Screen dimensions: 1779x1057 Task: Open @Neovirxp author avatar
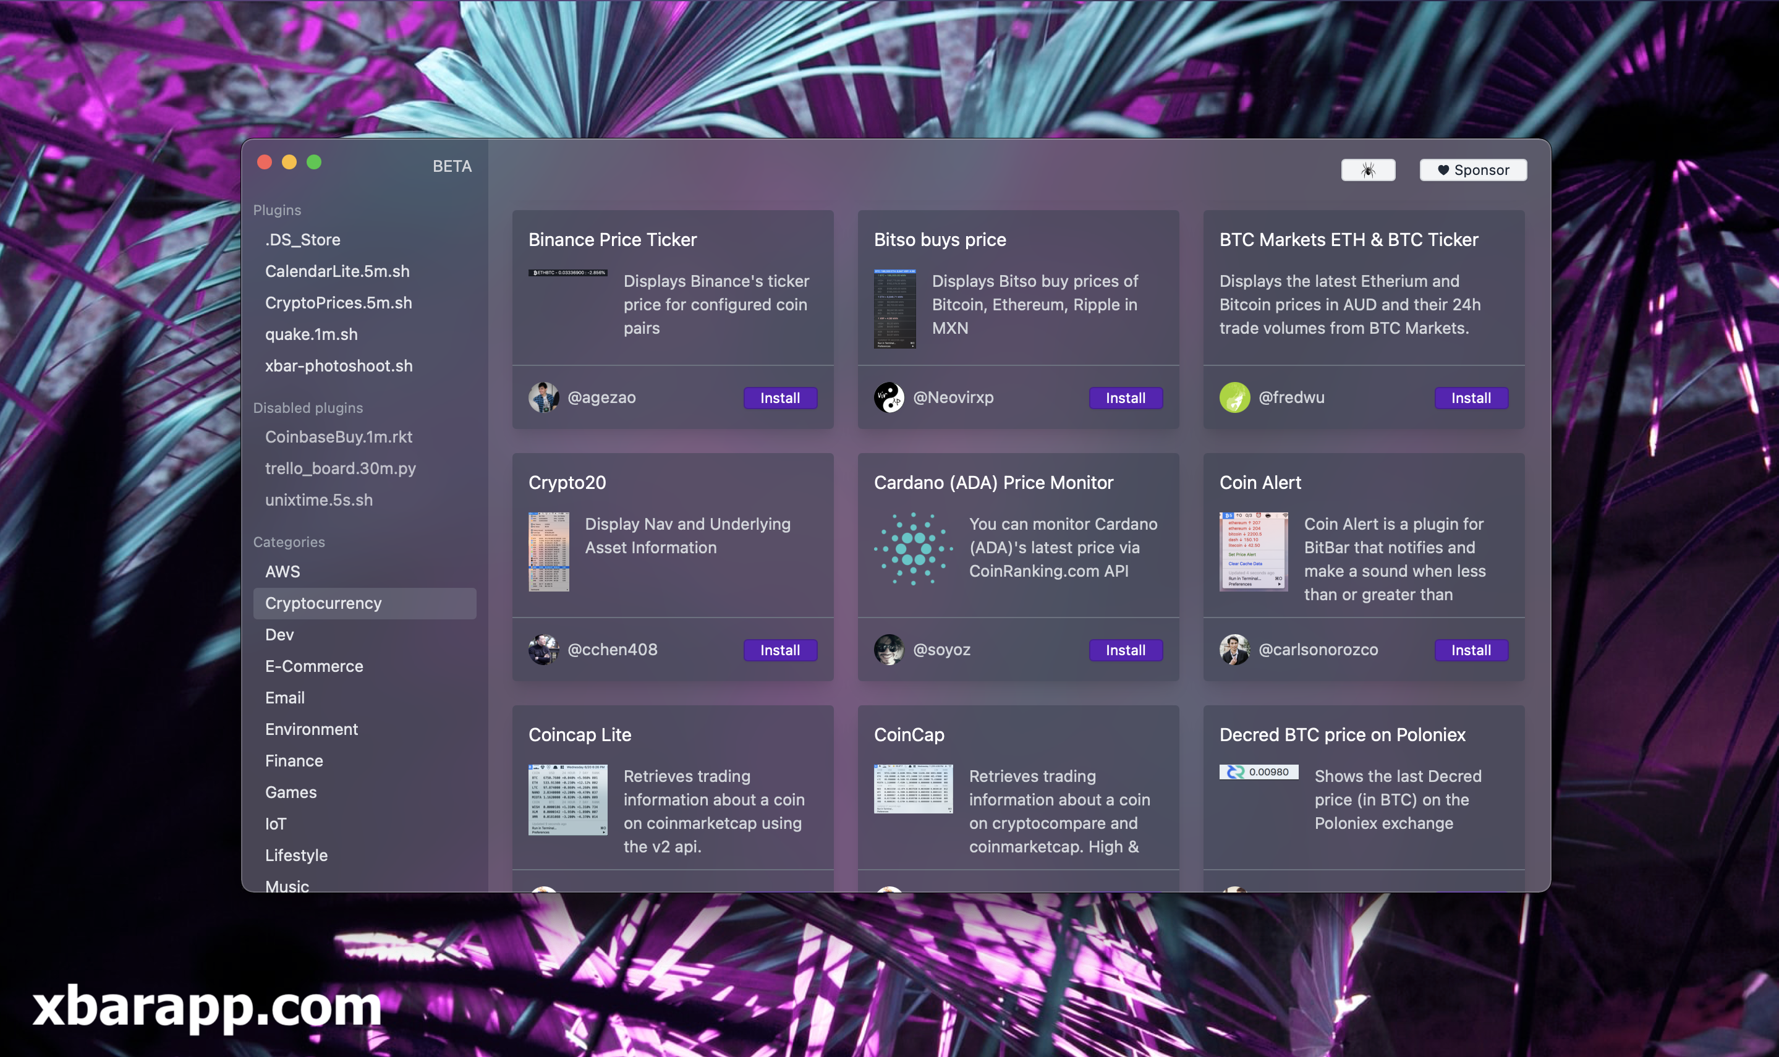[889, 397]
